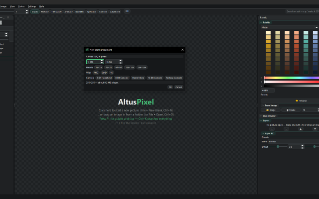Click the Shade button
Screen dimensions: 319x199
pyautogui.click(x=291, y=110)
